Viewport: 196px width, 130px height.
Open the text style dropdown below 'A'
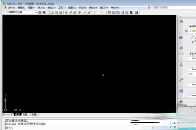click(x=192, y=69)
